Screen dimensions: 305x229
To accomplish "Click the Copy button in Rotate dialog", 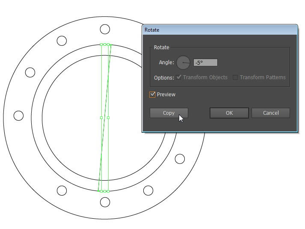I will pyautogui.click(x=169, y=113).
